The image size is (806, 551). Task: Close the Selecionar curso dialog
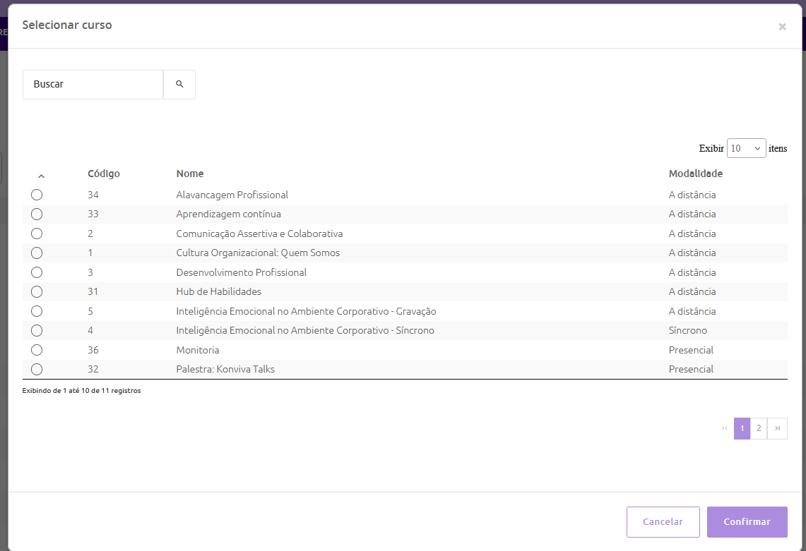click(782, 27)
